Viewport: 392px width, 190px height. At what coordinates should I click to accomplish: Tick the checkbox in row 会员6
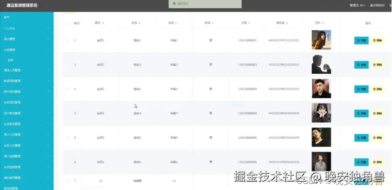(x=67, y=162)
